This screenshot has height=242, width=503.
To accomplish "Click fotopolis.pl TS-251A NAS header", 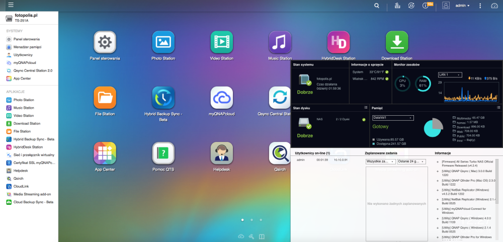I will pos(29,18).
